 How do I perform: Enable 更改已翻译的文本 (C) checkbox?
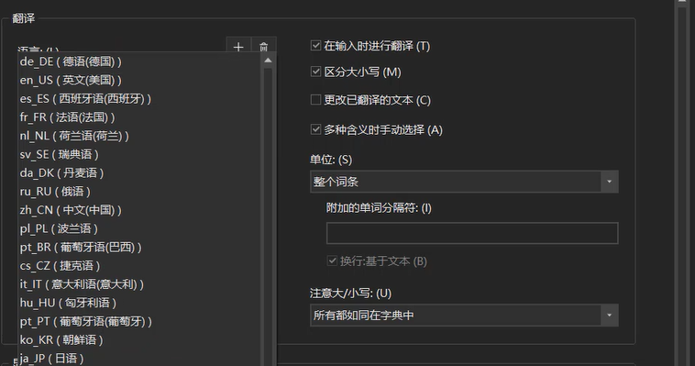tap(315, 99)
